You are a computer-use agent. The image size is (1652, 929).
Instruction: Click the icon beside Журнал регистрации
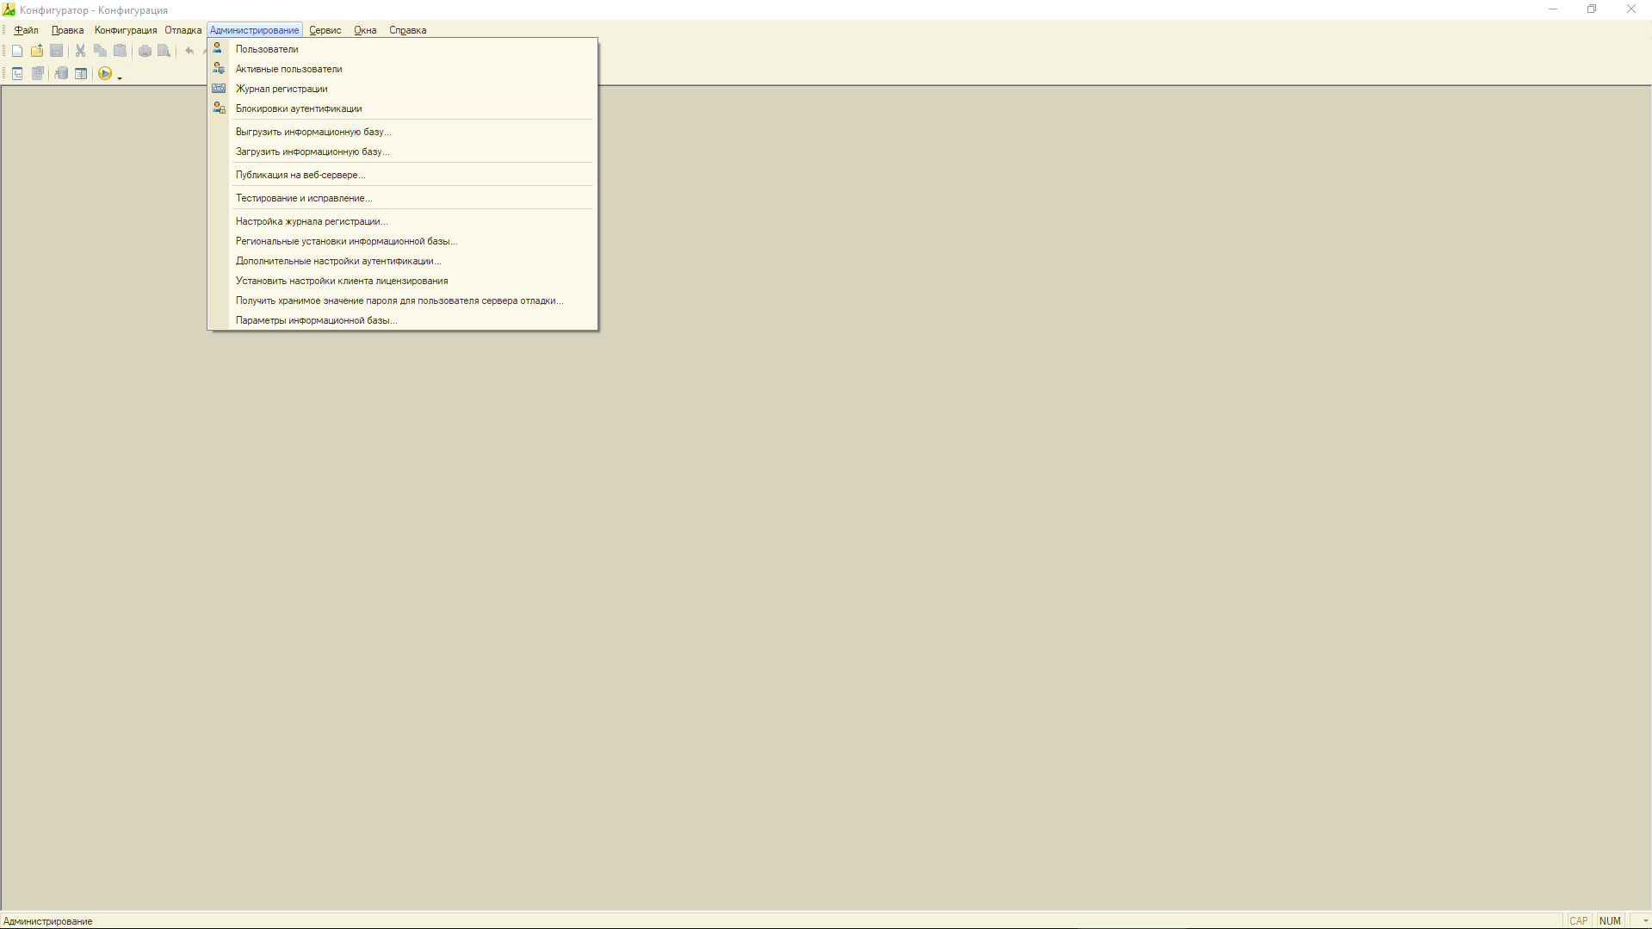click(219, 88)
